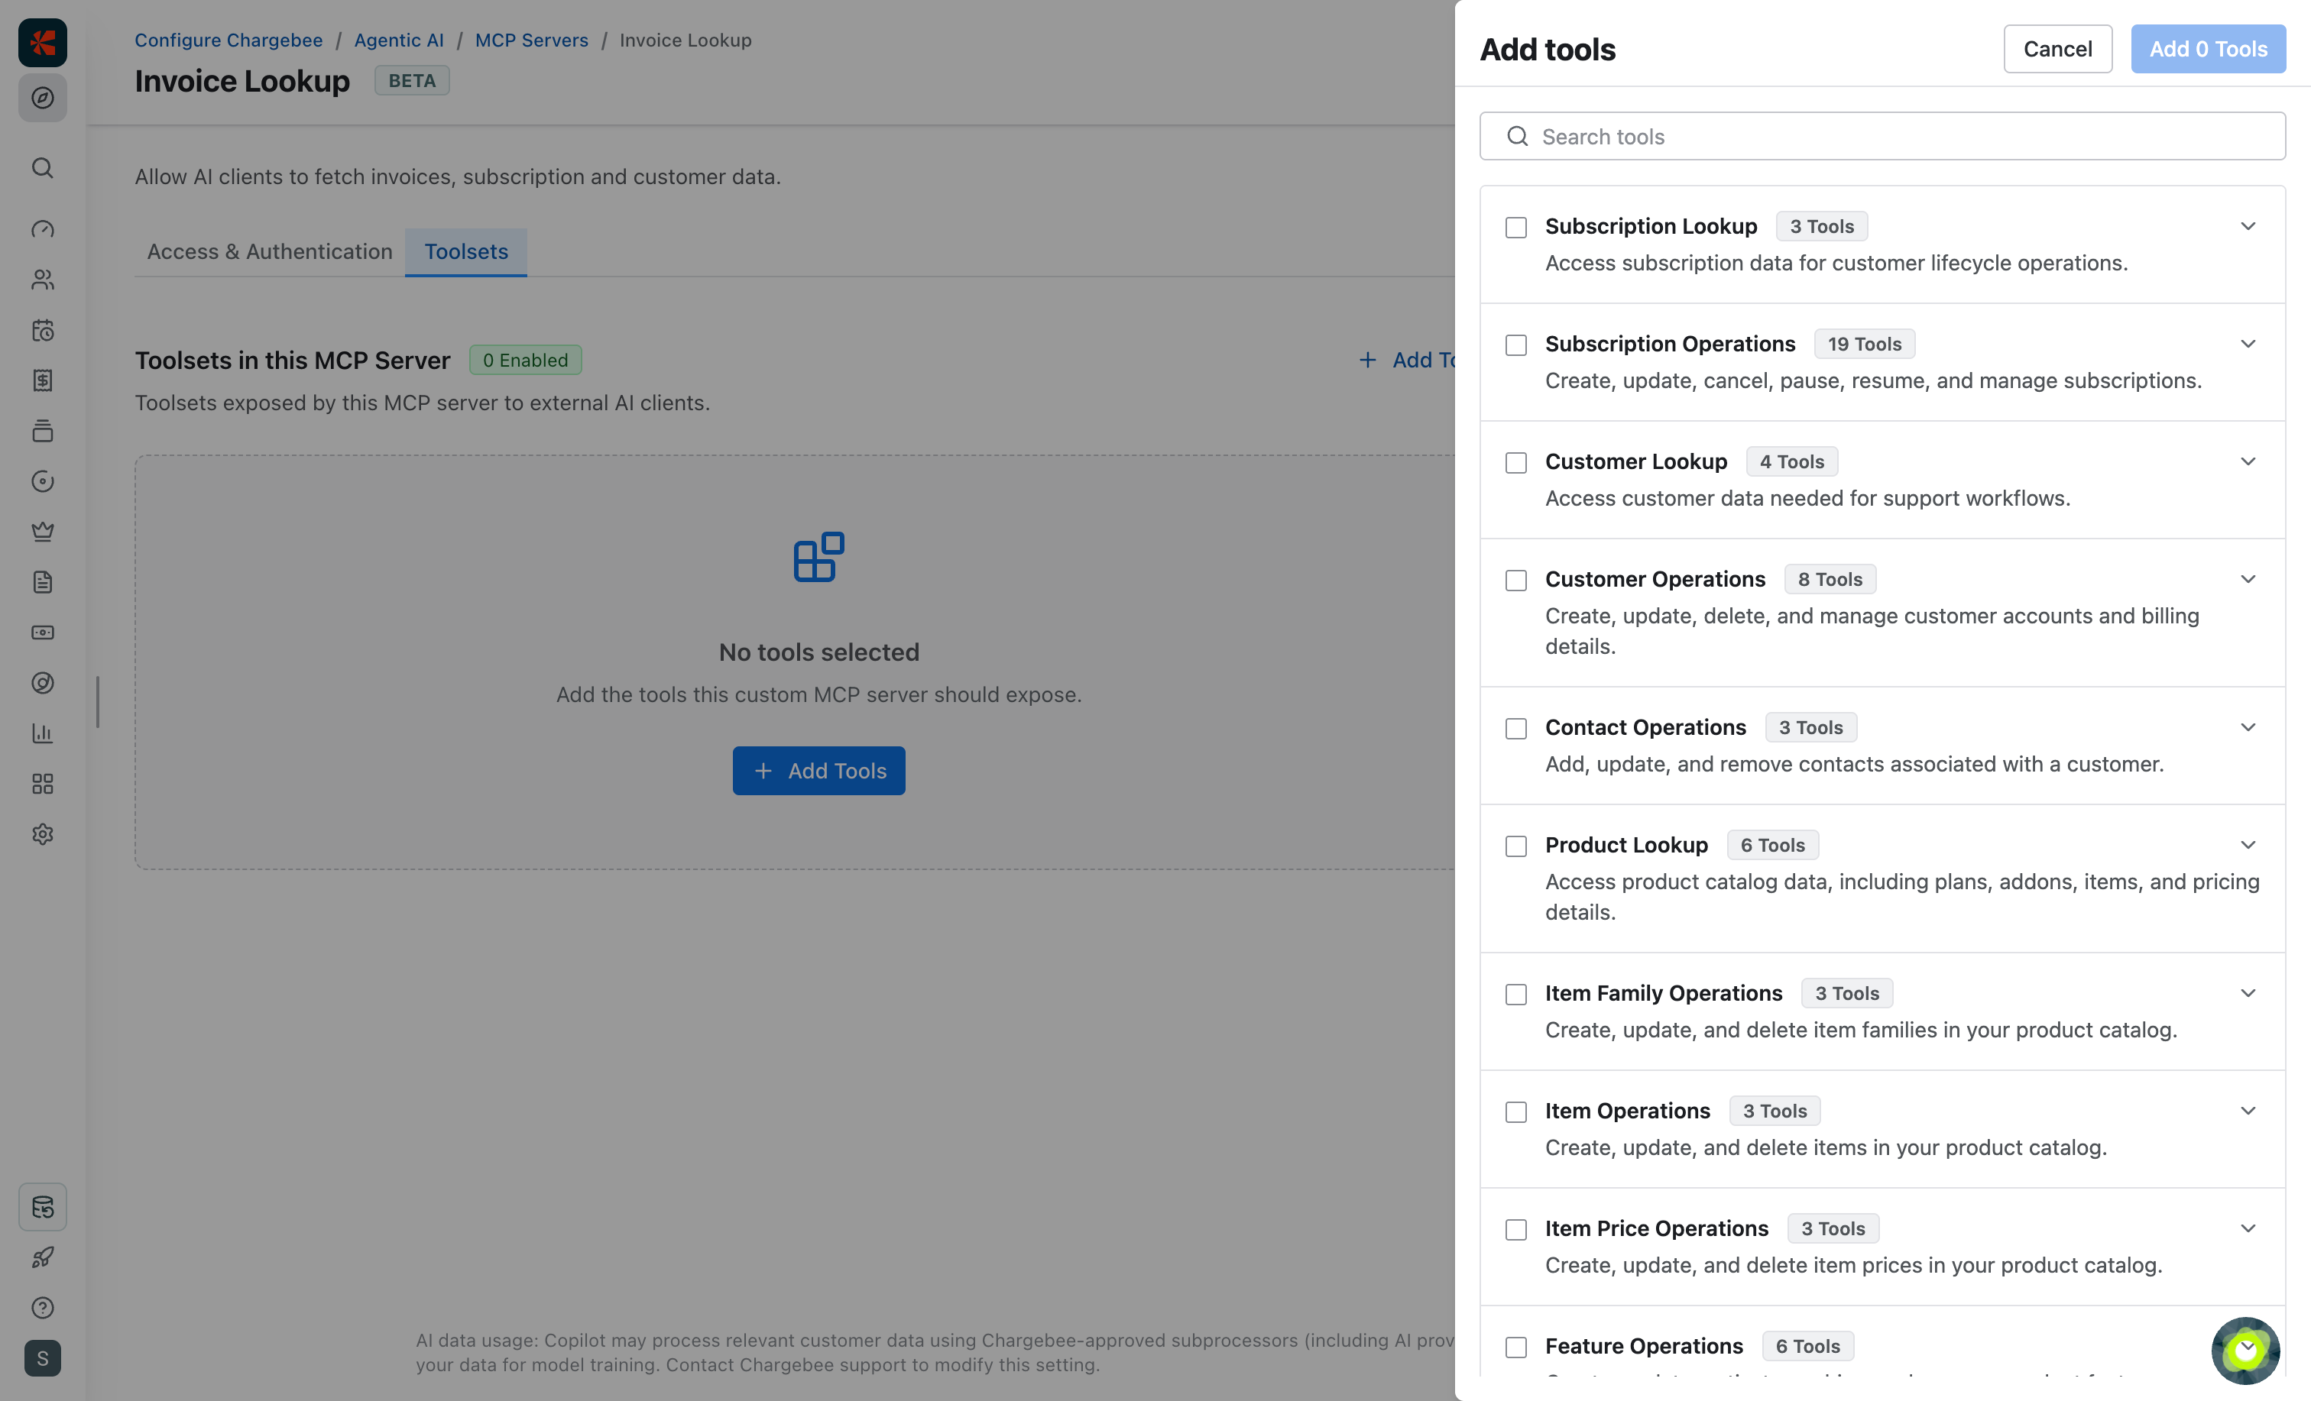The width and height of the screenshot is (2311, 1401).
Task: Click the database refresh icon in sidebar
Action: click(x=42, y=1207)
